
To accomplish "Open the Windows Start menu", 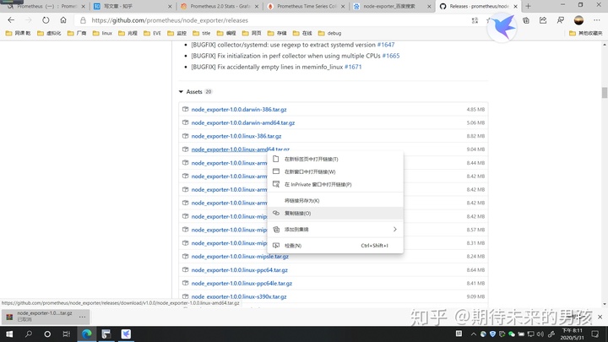I will [x=9, y=334].
